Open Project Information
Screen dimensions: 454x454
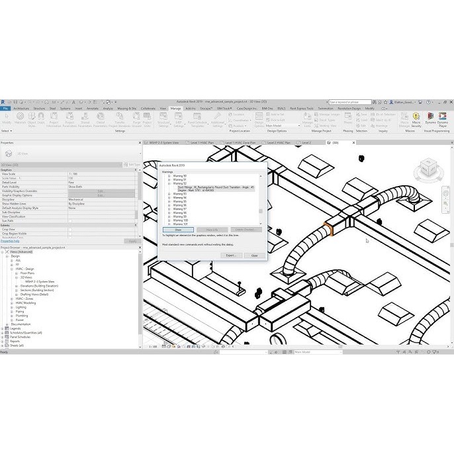(54, 120)
